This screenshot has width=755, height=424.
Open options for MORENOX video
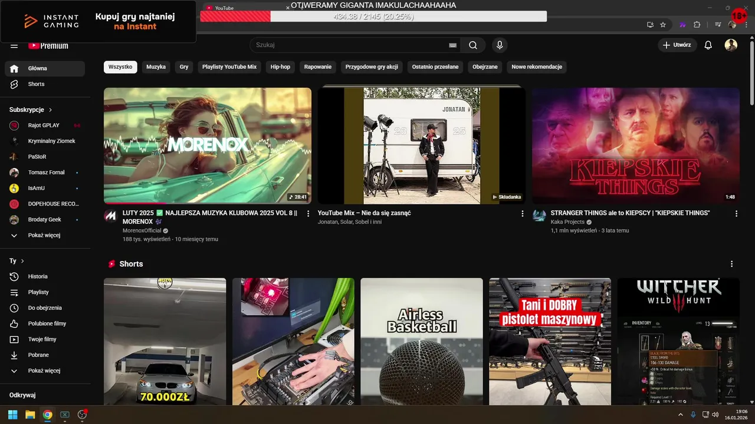click(x=308, y=214)
